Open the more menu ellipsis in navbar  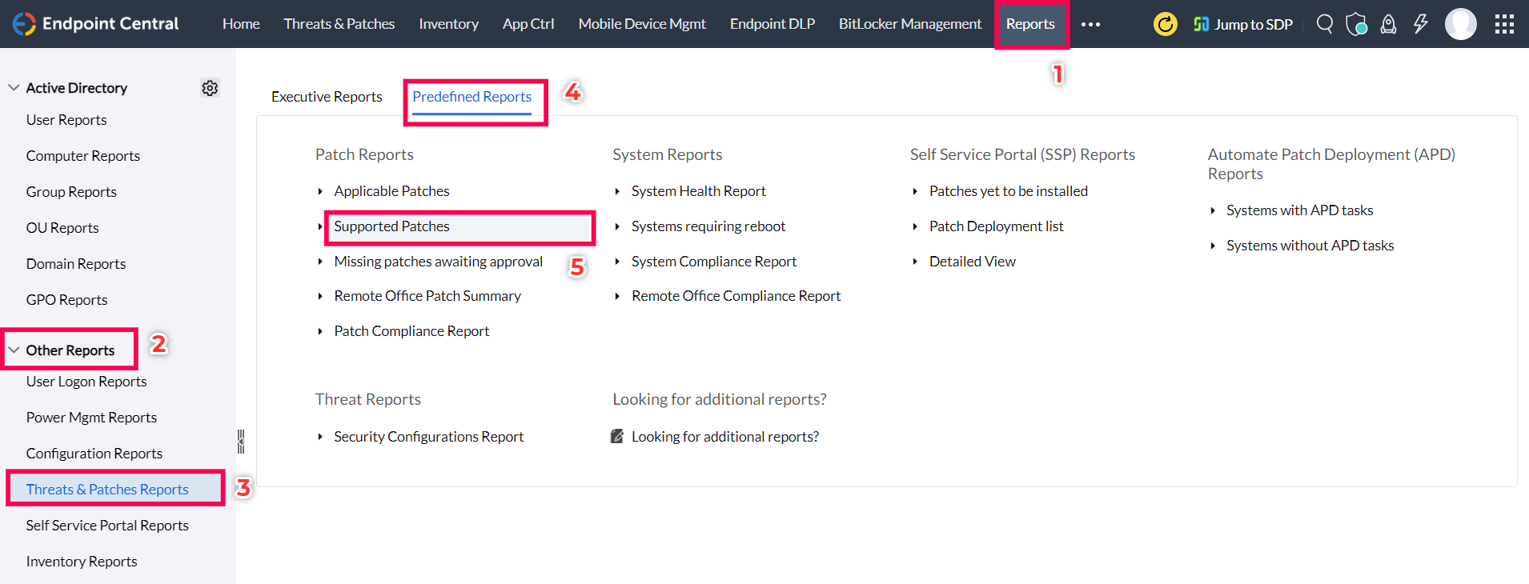pyautogui.click(x=1090, y=24)
